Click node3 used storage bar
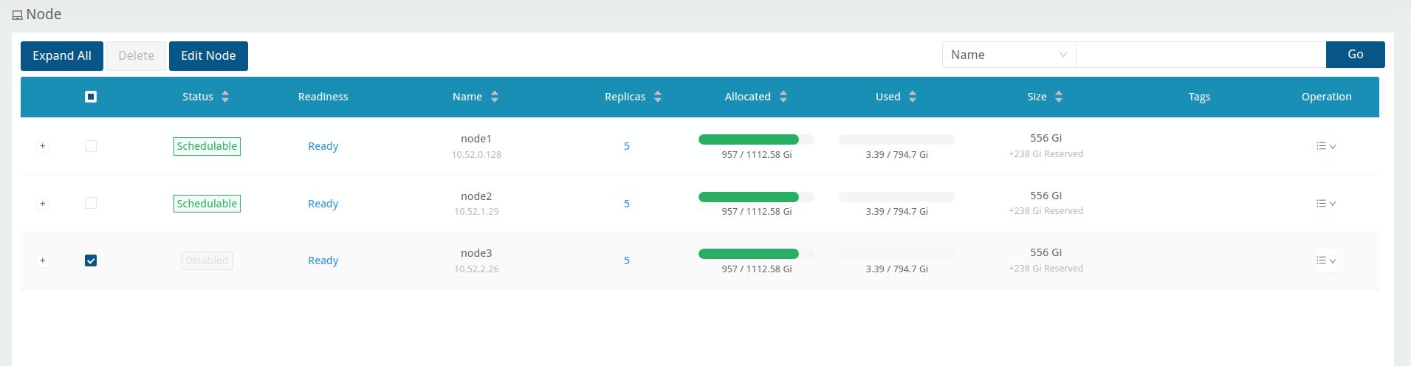This screenshot has height=366, width=1411. point(897,254)
